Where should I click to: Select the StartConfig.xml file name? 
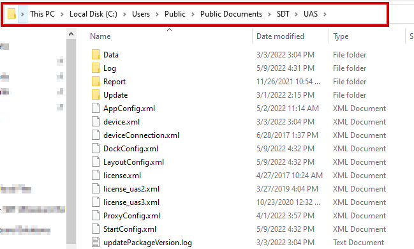coord(129,229)
